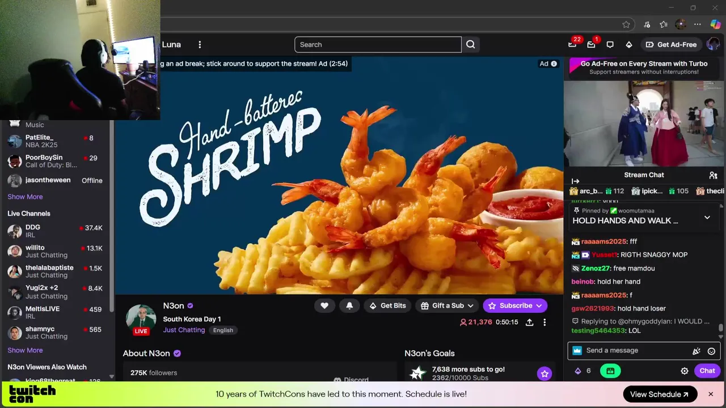Open the Subscribe dropdown button
The image size is (726, 408).
point(515,305)
